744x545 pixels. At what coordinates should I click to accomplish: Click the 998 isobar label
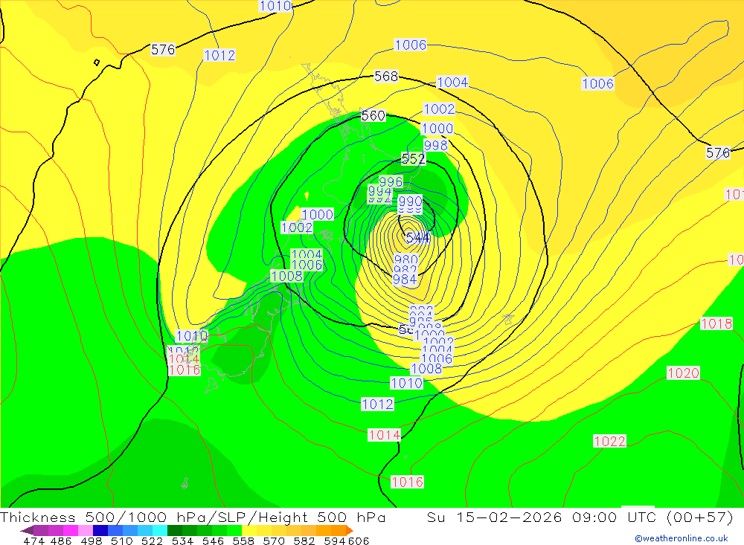click(435, 145)
